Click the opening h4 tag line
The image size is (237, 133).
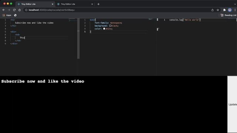coord(17,35)
